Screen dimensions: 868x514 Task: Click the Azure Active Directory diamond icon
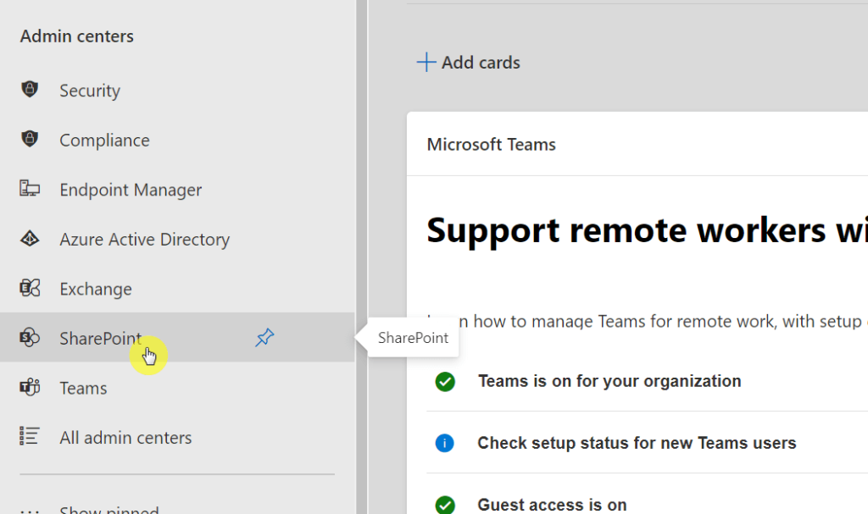(30, 239)
